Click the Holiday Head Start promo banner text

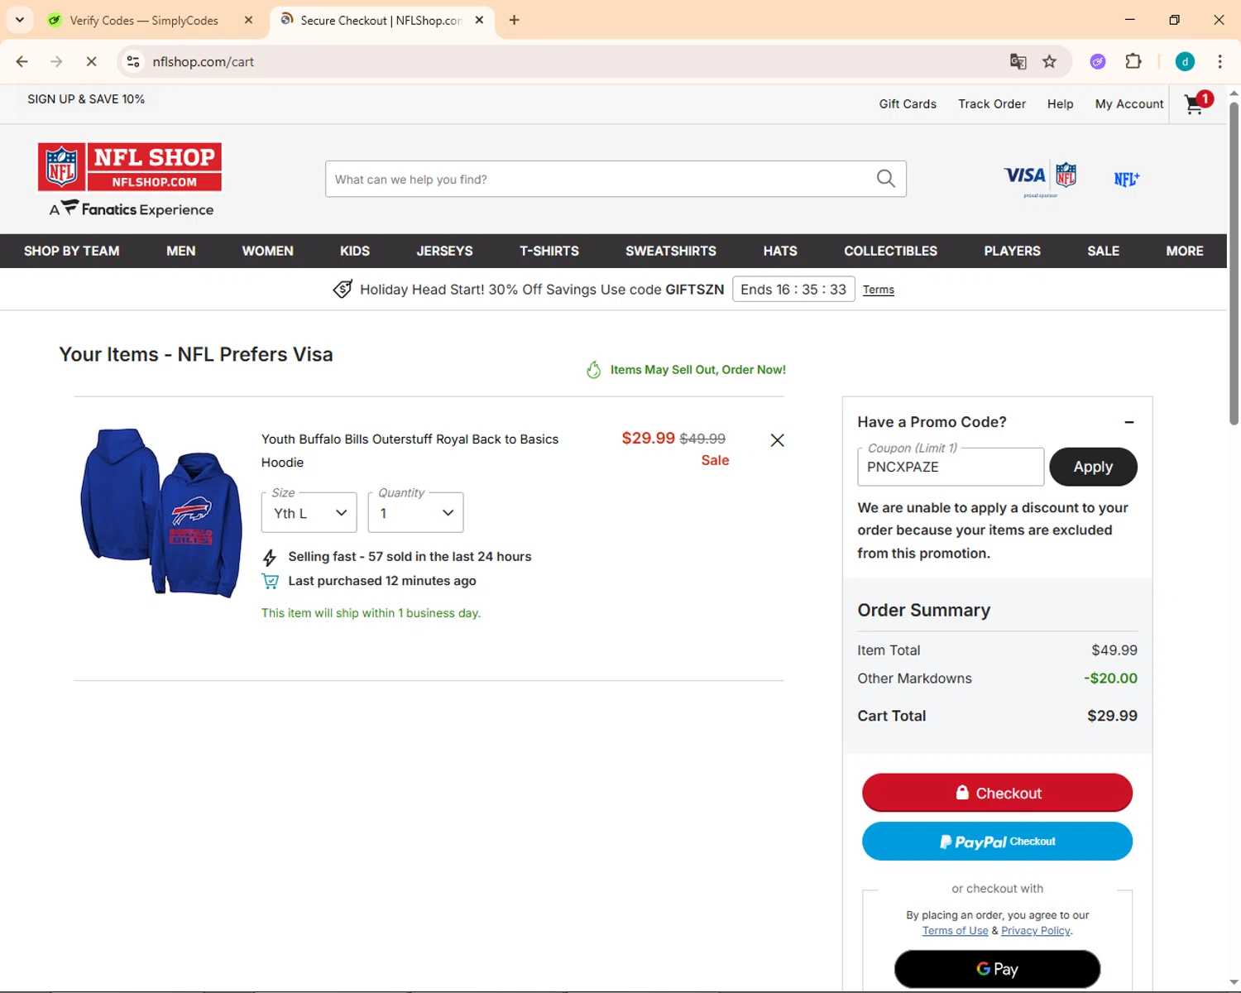542,290
